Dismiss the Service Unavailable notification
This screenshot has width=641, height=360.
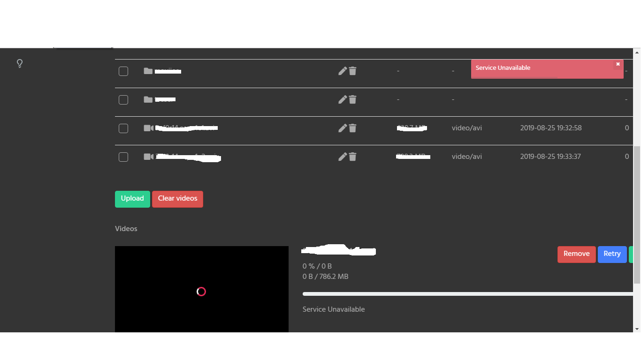click(x=618, y=64)
